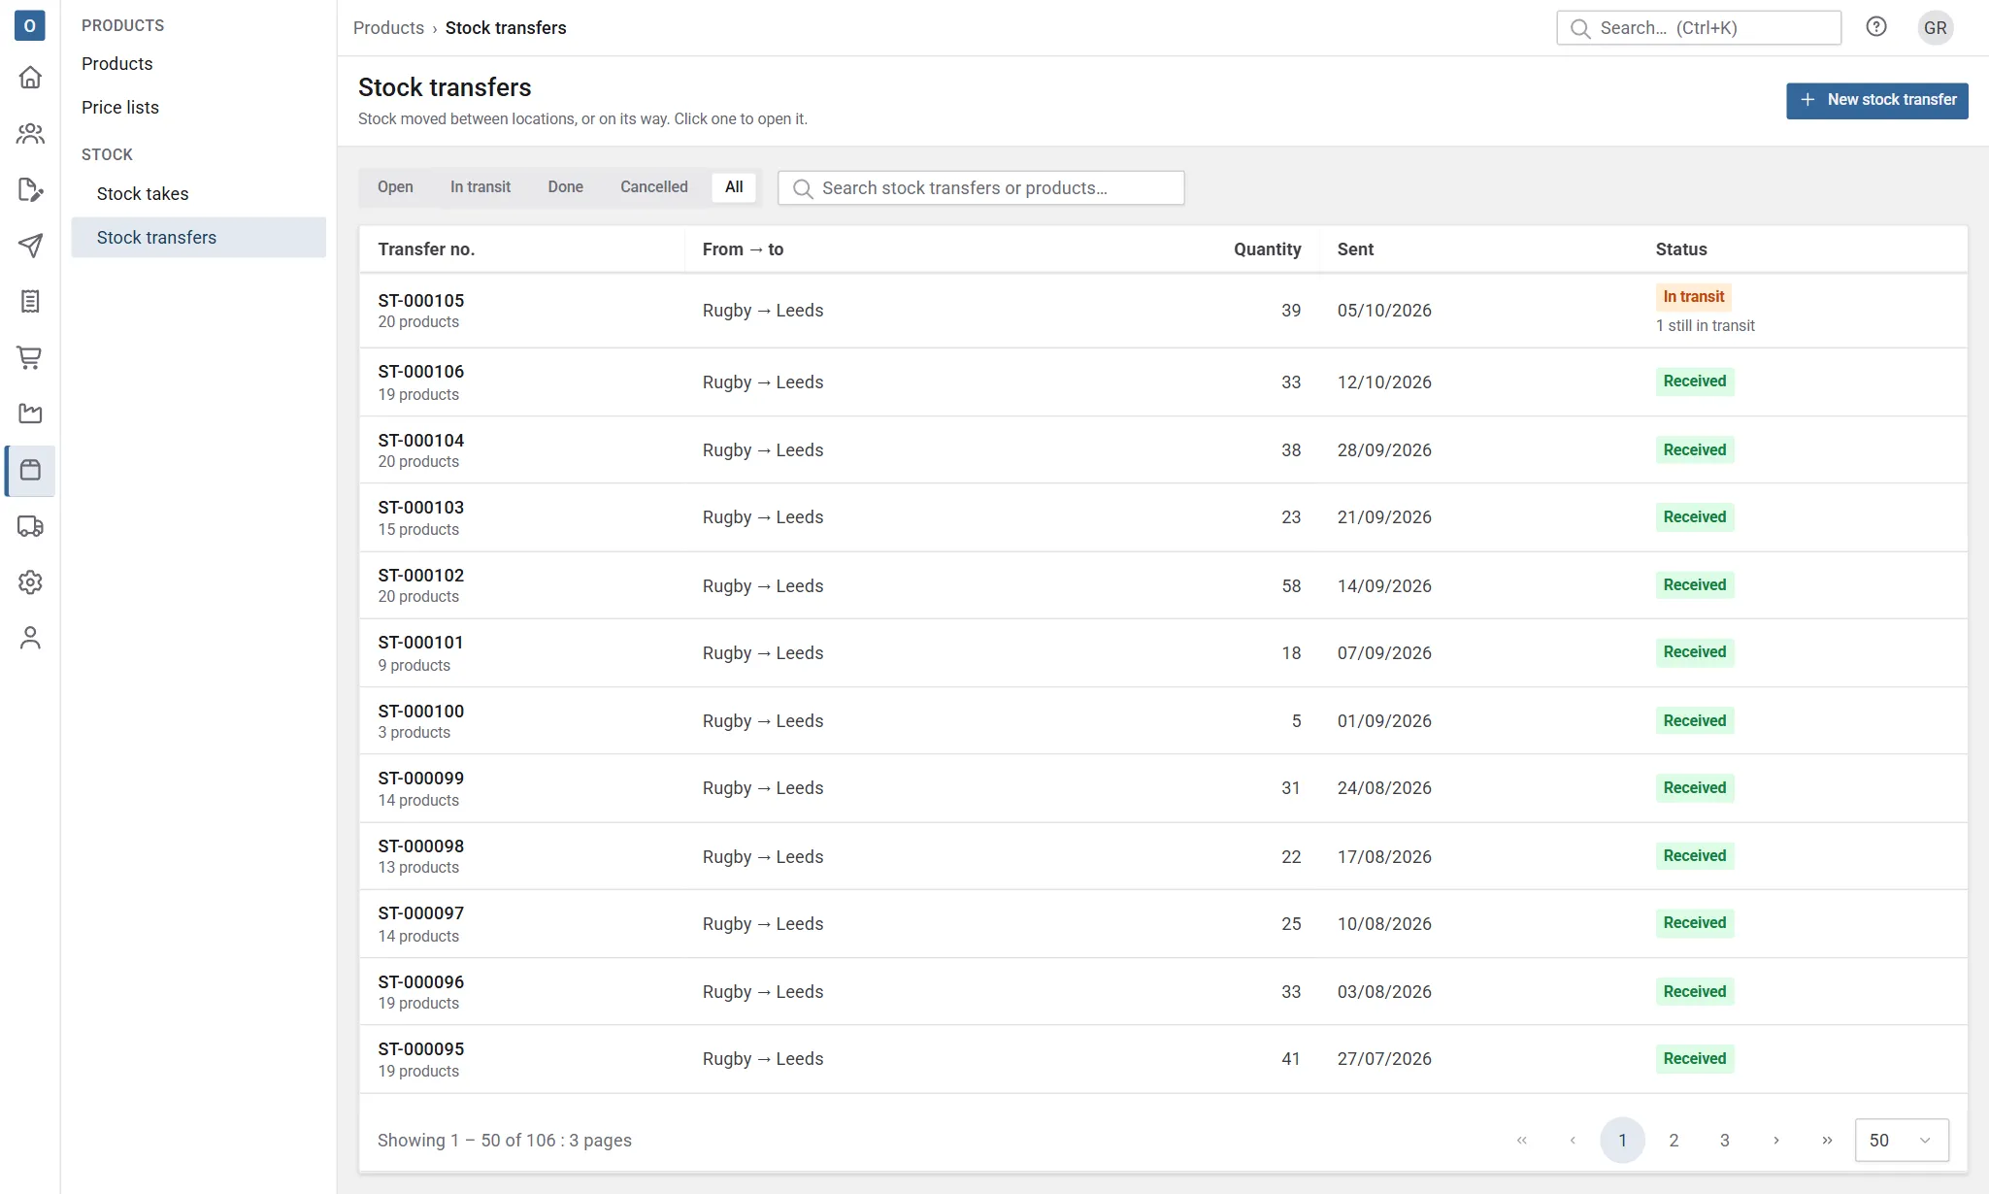
Task: Open the shopping cart icon
Action: (x=30, y=358)
